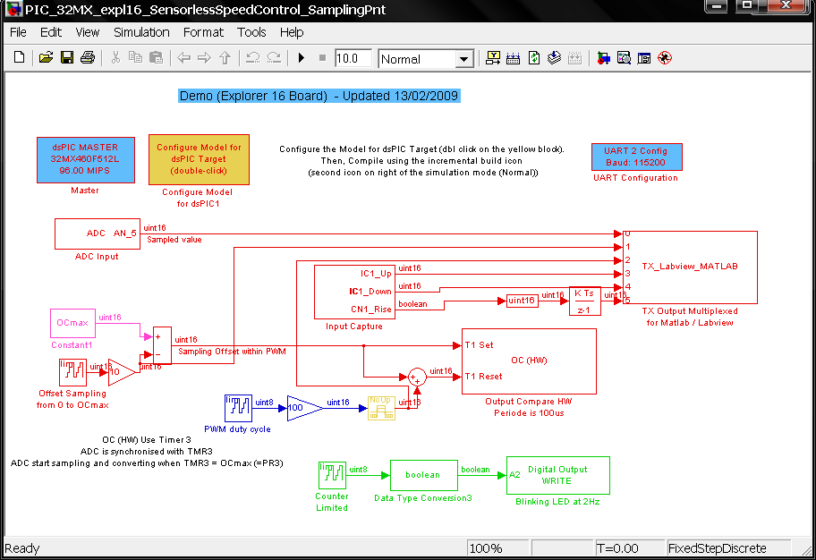Select the red gain 10 triangle block
This screenshot has width=816, height=560.
(122, 372)
